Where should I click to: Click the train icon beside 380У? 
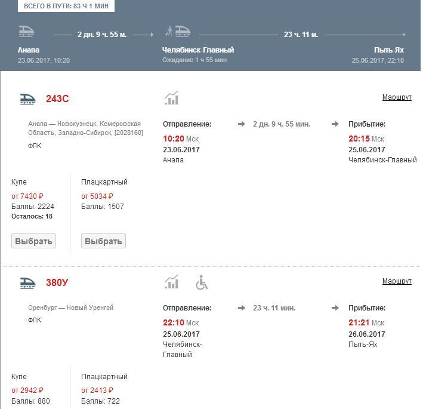(27, 282)
